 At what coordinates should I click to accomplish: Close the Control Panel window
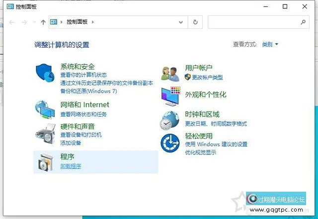pyautogui.click(x=305, y=6)
